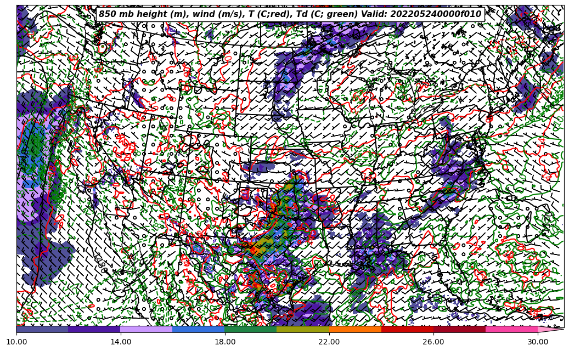Screen dimensions: 569x351
Task: Click the plot title with valid time
Action: (290, 14)
